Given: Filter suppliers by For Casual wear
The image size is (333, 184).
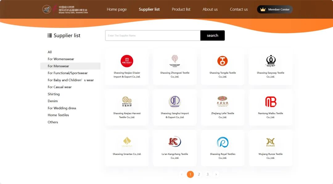Looking at the screenshot, I should 60,87.
